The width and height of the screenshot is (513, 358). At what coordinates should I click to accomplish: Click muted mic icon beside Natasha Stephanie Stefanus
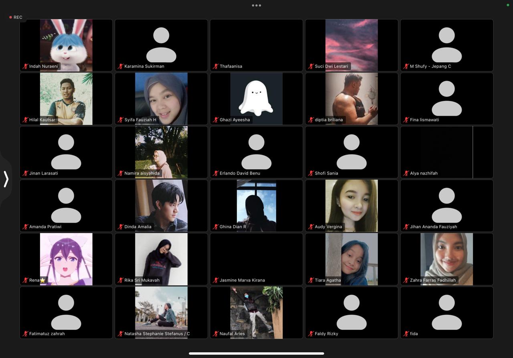click(x=121, y=334)
